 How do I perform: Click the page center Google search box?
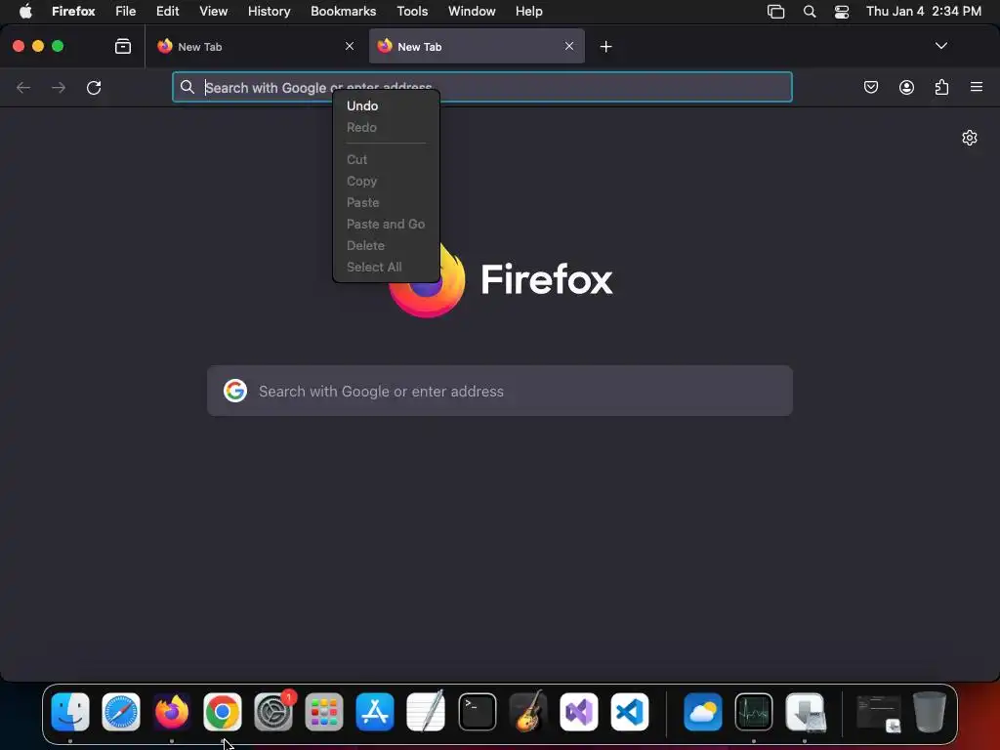click(x=500, y=391)
